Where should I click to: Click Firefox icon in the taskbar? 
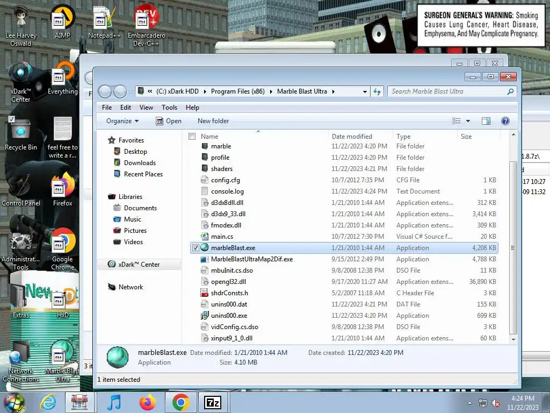[x=147, y=402]
